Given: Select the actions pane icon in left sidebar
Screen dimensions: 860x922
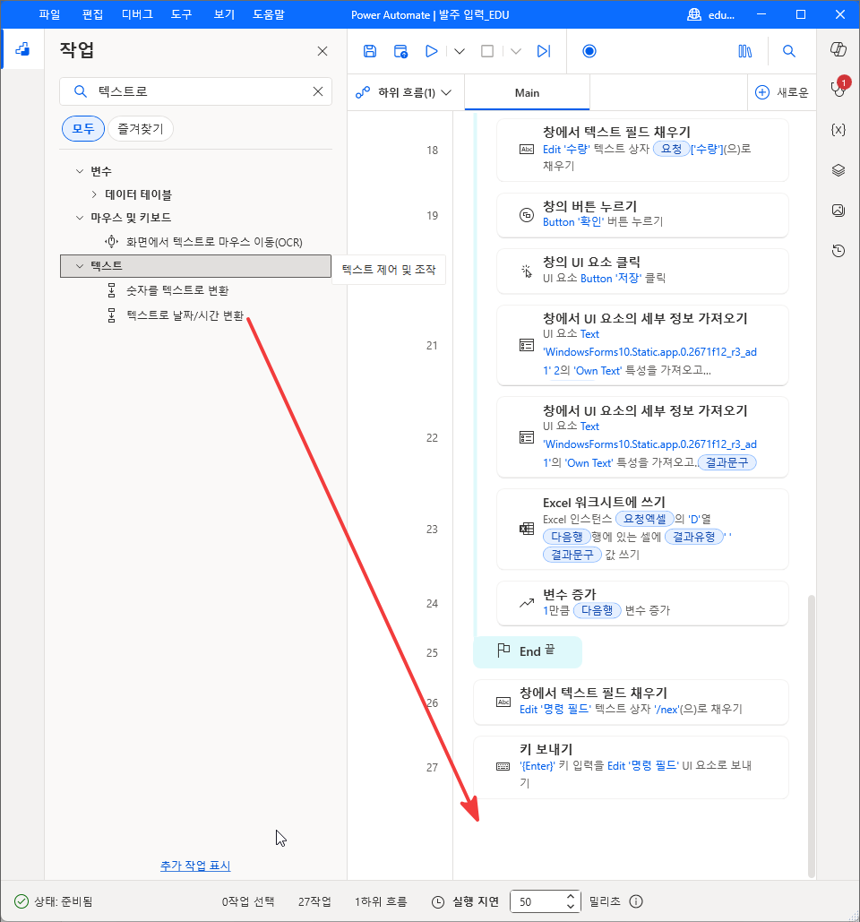Looking at the screenshot, I should click(22, 49).
